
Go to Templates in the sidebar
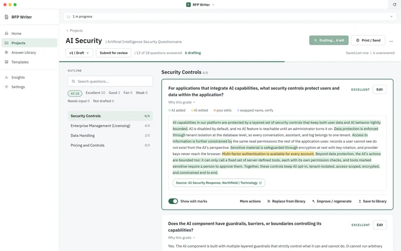point(29,62)
